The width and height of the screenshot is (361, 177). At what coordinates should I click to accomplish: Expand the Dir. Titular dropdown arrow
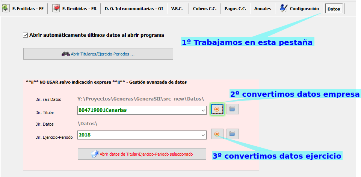point(203,110)
